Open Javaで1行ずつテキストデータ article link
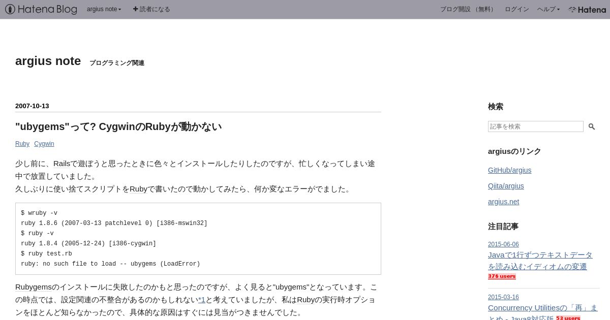 coord(540,261)
